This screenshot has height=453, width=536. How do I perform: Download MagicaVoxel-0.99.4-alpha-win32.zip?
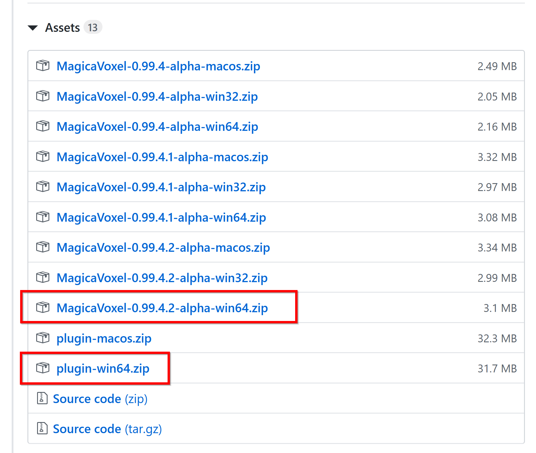pos(157,97)
